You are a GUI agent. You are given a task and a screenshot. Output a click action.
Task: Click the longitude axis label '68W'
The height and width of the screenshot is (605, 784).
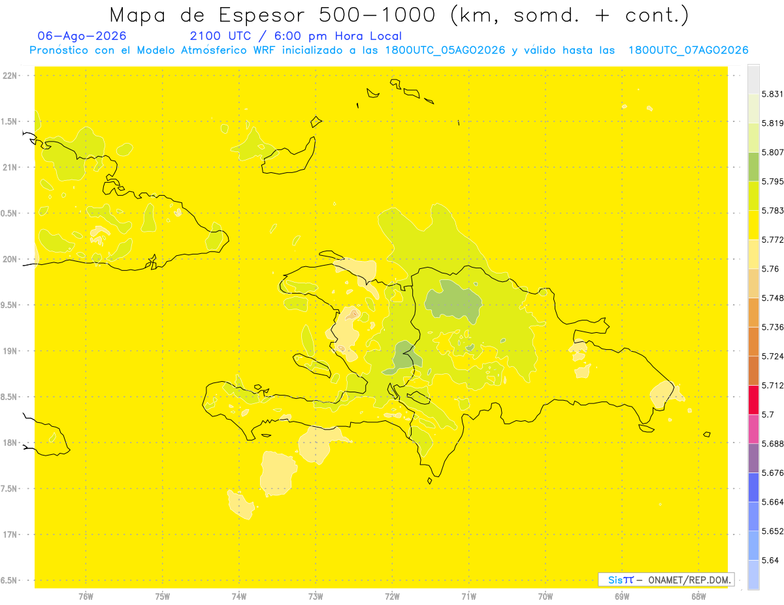(698, 597)
